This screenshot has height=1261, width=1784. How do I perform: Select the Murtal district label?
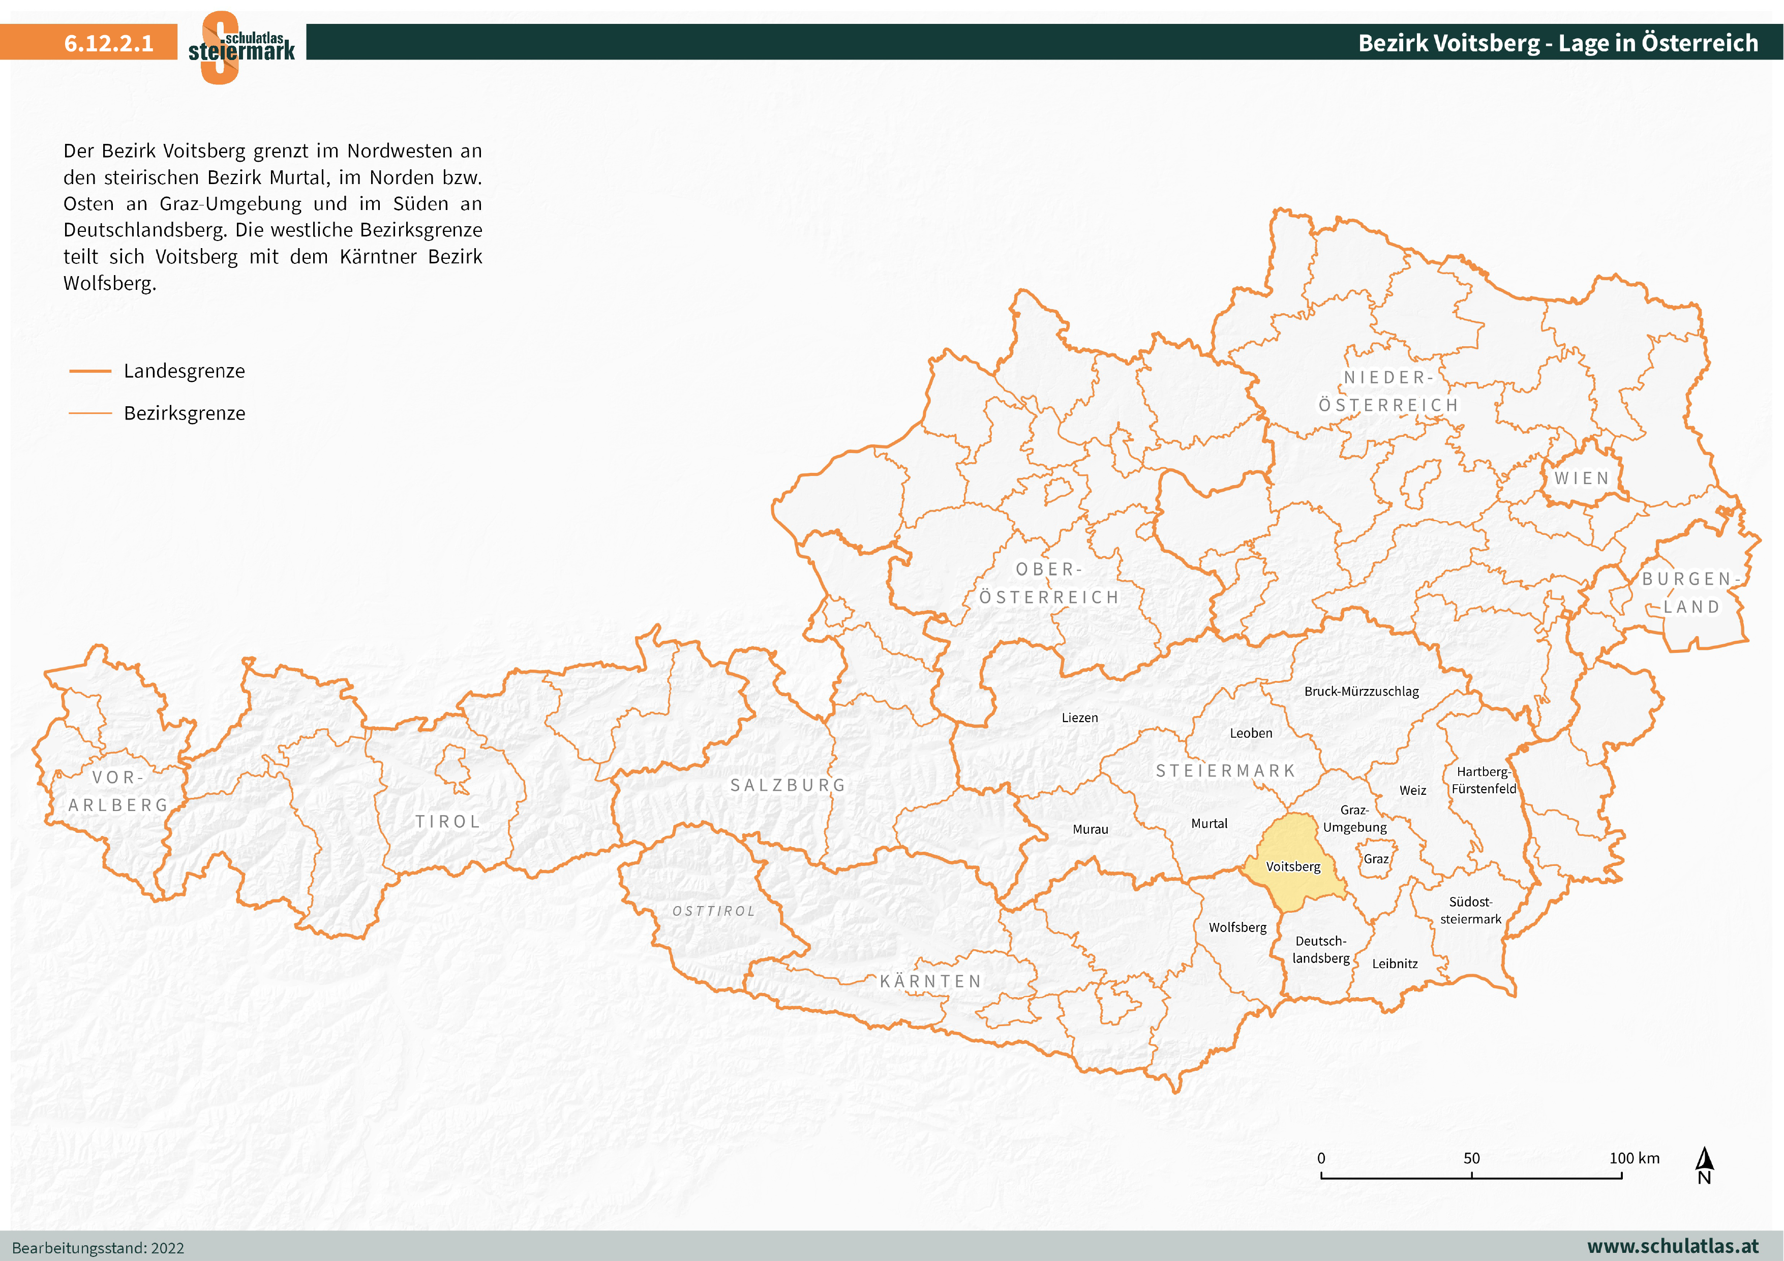[x=1209, y=824]
